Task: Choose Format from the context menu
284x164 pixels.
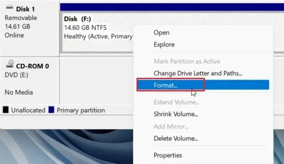Action: tap(203, 85)
